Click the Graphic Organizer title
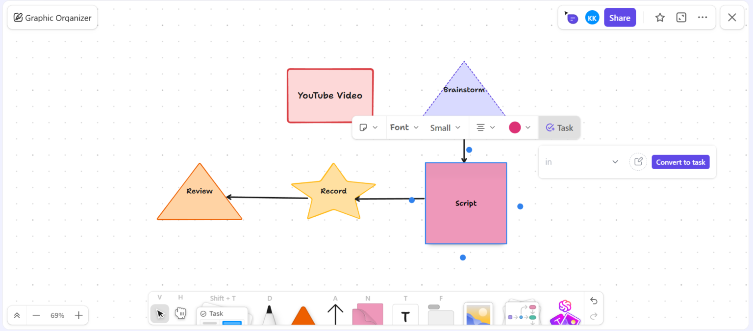The width and height of the screenshot is (753, 331). click(52, 17)
